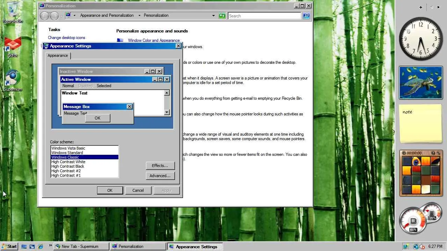
Task: Expand the quick launch overflow chevron
Action: click(x=50, y=245)
